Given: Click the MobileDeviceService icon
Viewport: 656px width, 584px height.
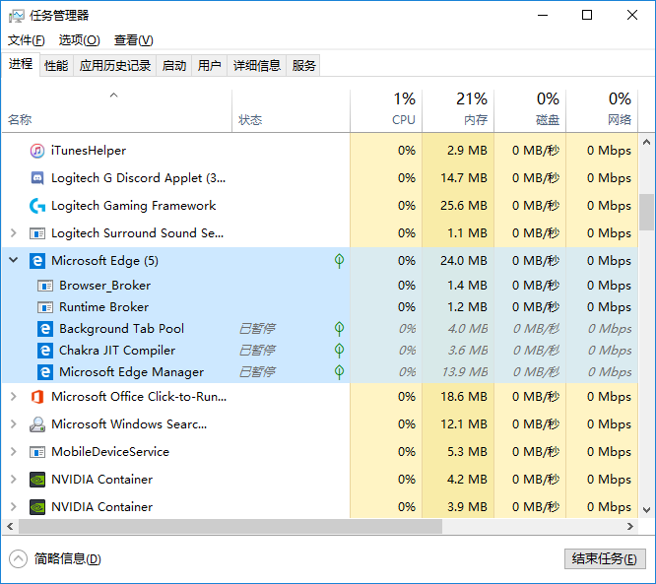Looking at the screenshot, I should tap(37, 452).
